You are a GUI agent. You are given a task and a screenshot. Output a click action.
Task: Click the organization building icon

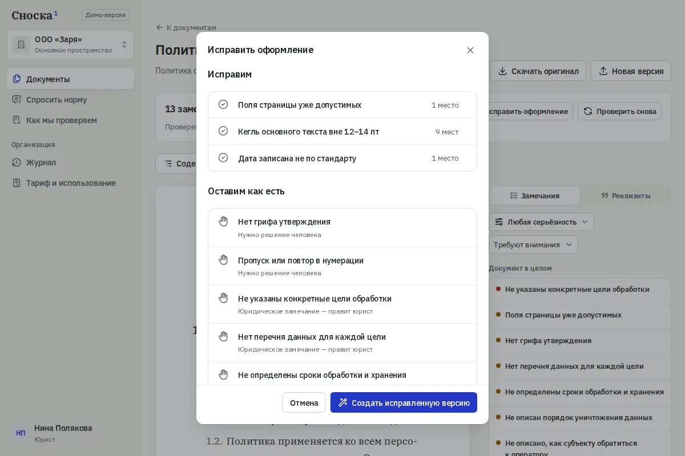coord(21,44)
